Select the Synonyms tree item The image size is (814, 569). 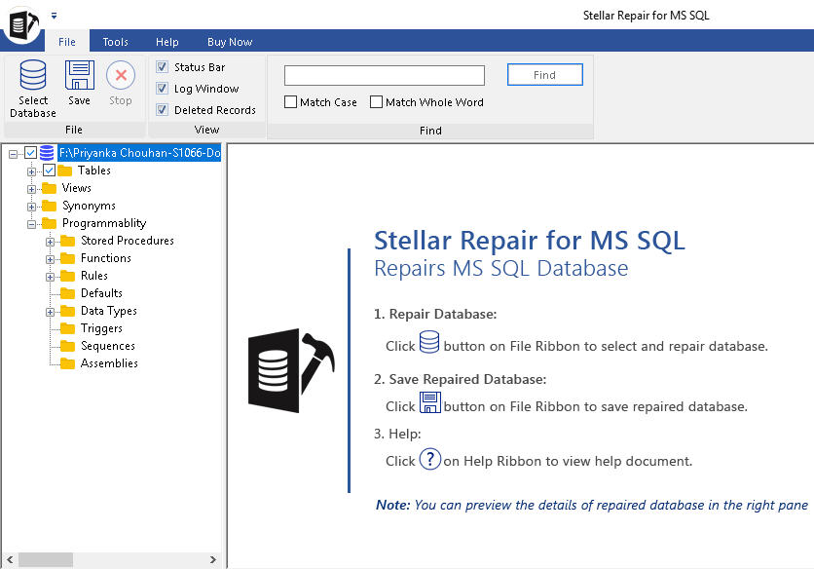(x=89, y=206)
